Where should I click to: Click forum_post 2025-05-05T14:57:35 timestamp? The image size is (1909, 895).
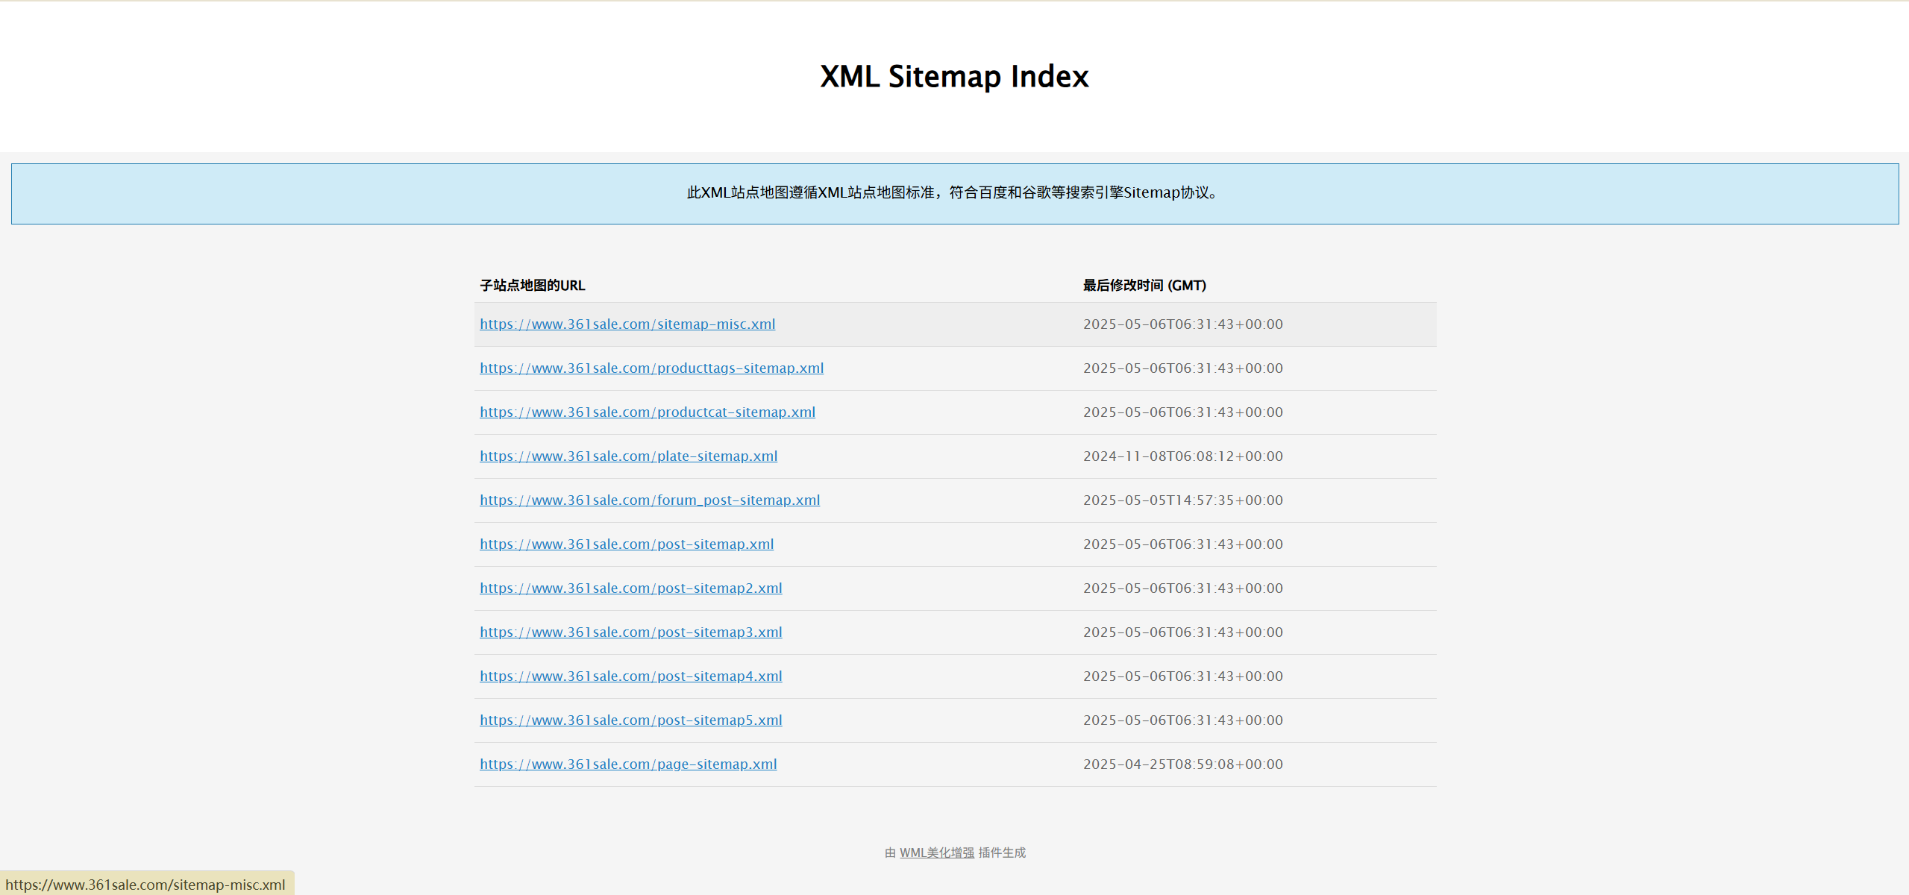1182,500
